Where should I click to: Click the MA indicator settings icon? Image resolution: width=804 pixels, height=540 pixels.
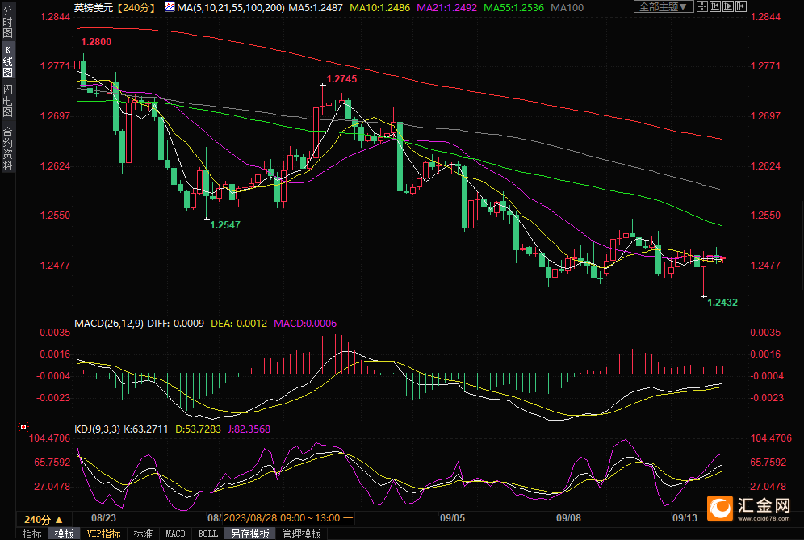point(170,6)
